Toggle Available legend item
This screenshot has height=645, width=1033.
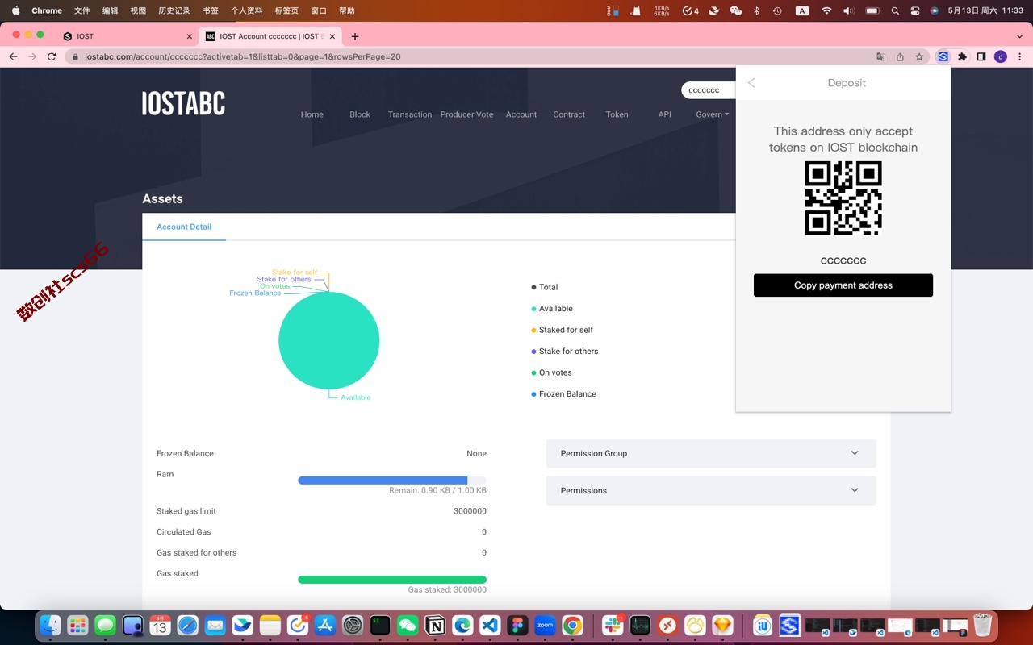[552, 309]
